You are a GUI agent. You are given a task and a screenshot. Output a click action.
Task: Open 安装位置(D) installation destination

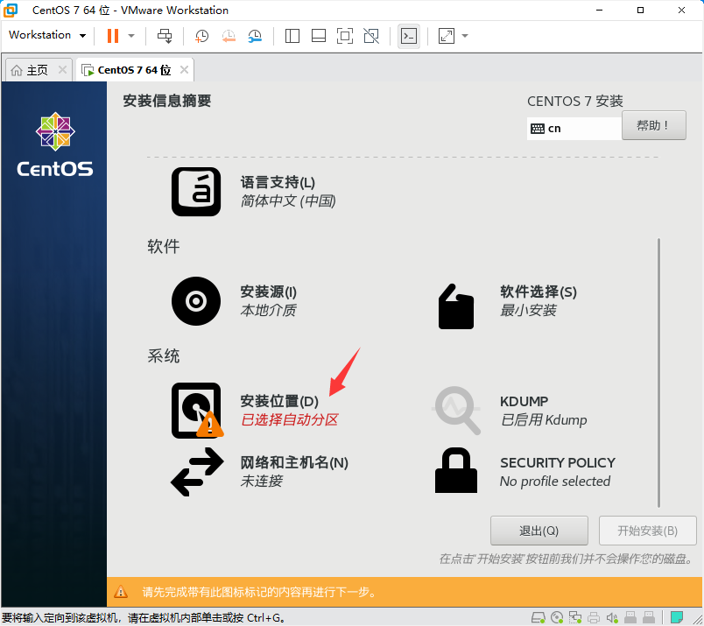click(x=255, y=410)
